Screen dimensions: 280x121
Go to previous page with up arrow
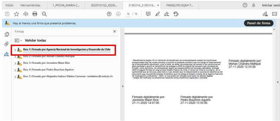point(109,14)
